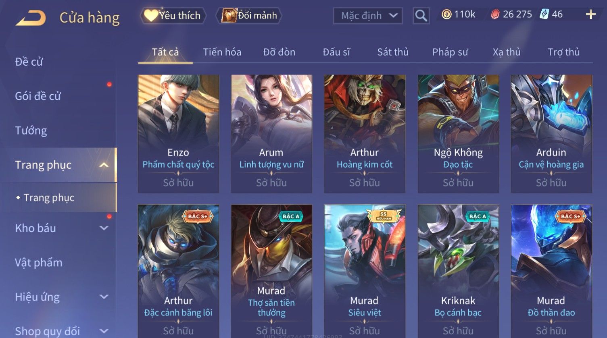The height and width of the screenshot is (338, 607).
Task: Open Đổi mảnh chest button
Action: pos(249,16)
